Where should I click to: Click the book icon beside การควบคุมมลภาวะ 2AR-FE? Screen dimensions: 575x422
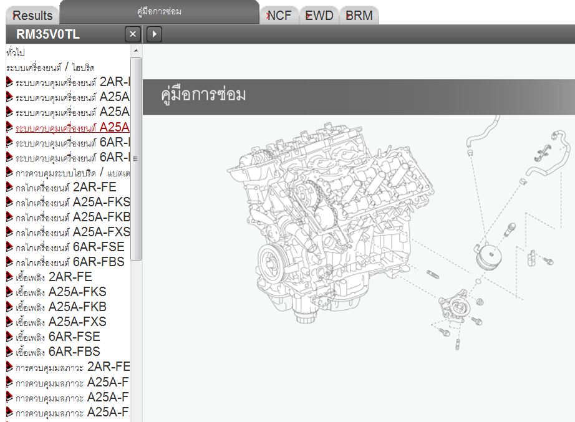9,367
